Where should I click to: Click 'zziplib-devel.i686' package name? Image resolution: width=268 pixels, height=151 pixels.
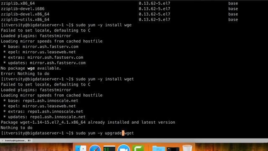coord(23,9)
